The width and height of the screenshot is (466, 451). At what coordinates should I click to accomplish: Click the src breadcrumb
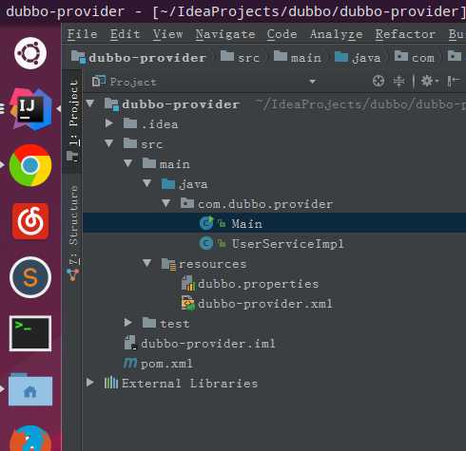(x=240, y=58)
